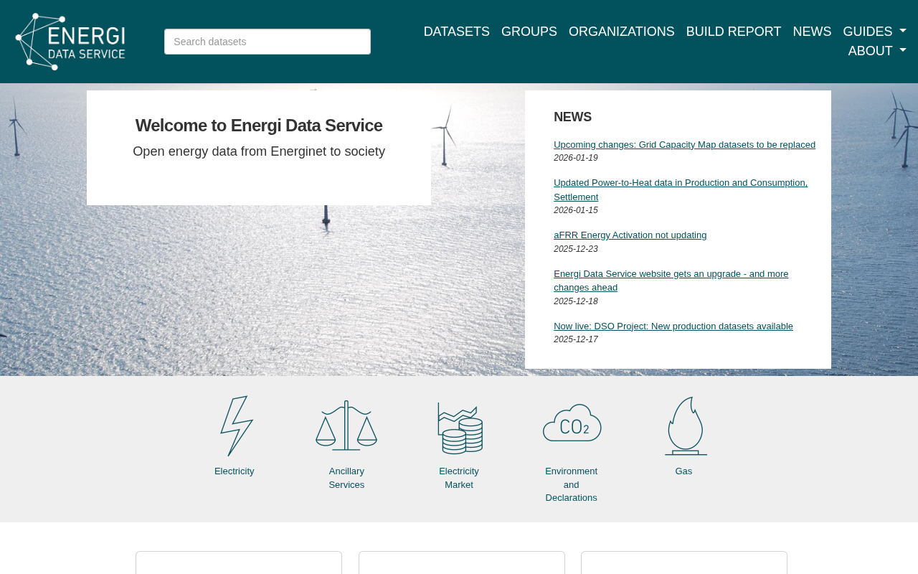Open the Datasets menu item
This screenshot has height=574, width=918.
coord(456,32)
